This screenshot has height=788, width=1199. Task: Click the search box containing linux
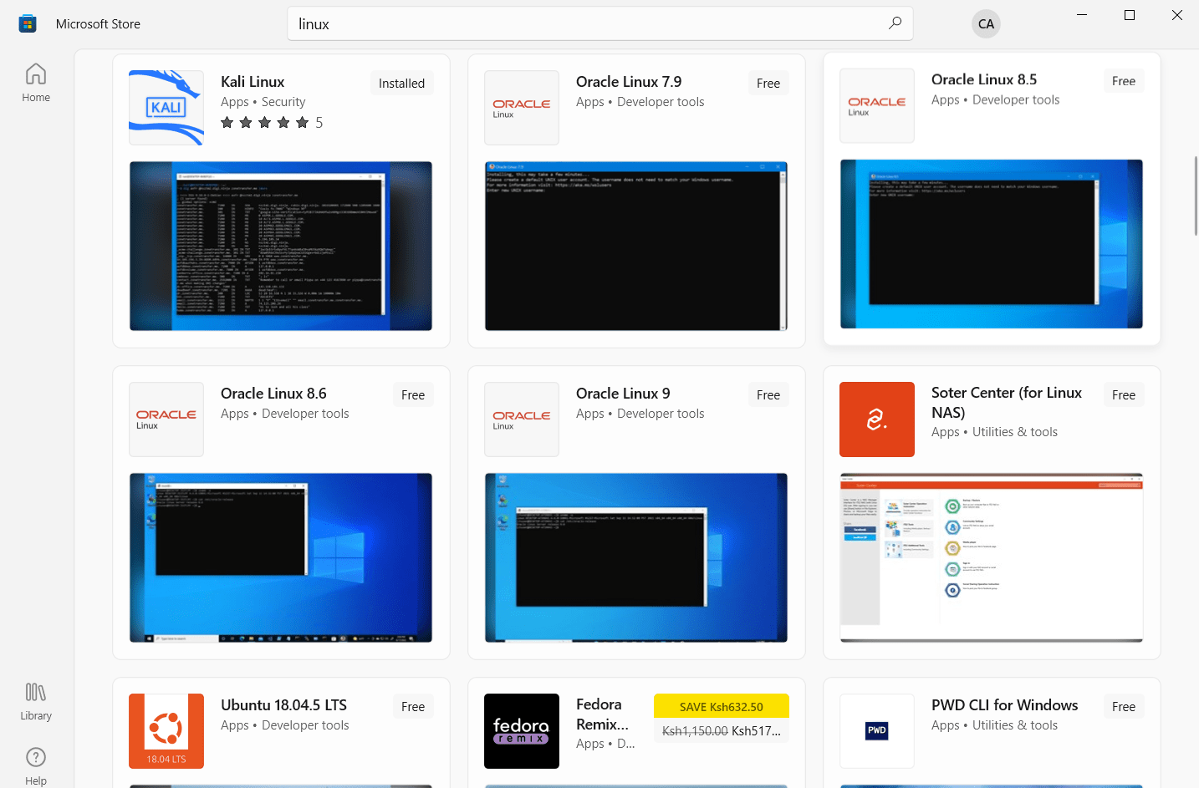click(585, 24)
